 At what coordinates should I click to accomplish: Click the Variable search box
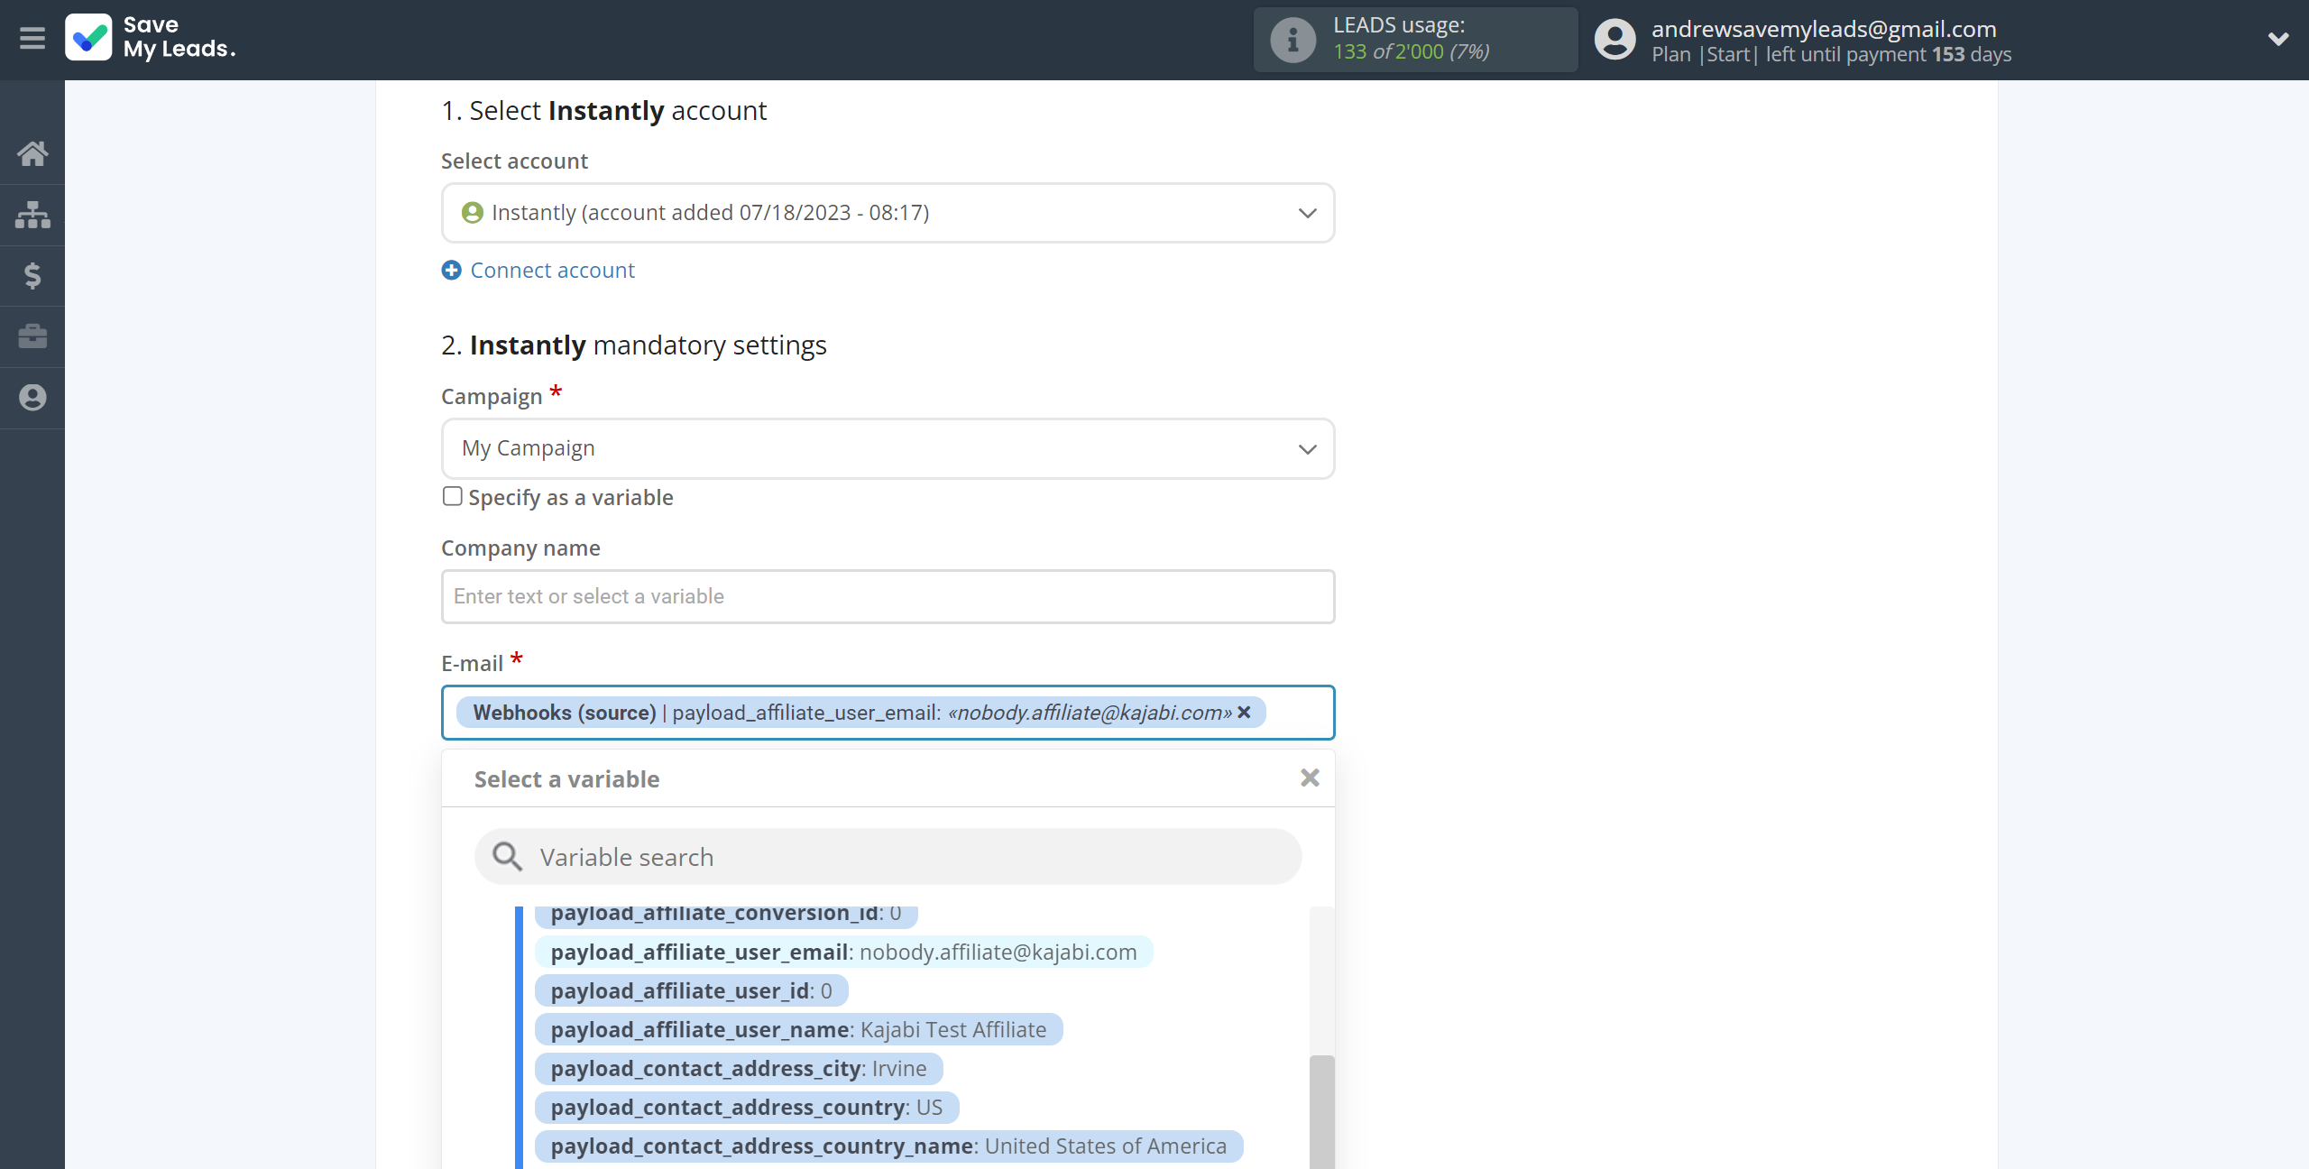[888, 857]
